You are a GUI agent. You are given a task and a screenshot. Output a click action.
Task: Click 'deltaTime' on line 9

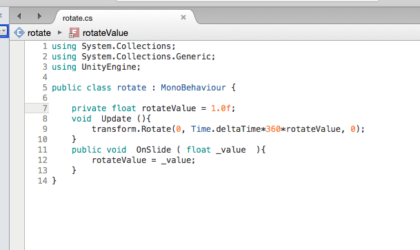[239, 129]
